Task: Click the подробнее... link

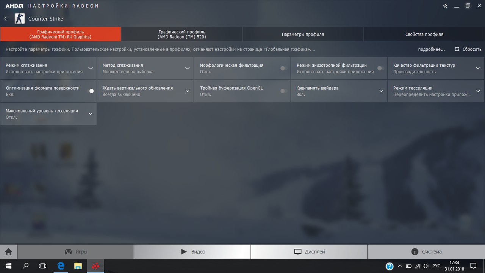Action: tap(432, 49)
